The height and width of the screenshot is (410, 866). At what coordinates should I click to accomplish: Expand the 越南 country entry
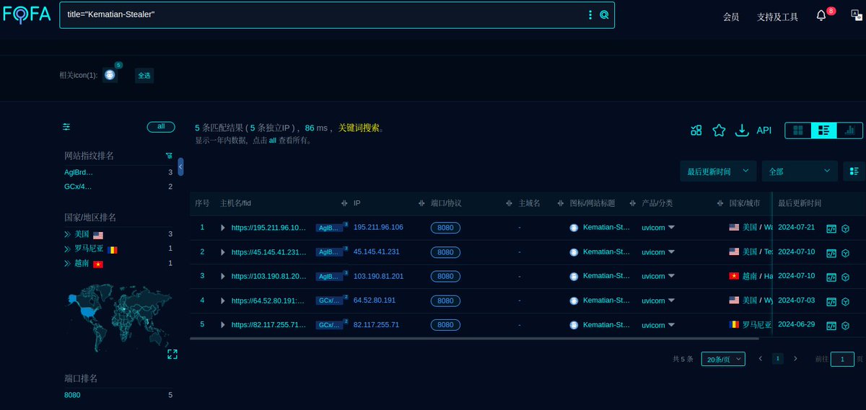pos(66,264)
